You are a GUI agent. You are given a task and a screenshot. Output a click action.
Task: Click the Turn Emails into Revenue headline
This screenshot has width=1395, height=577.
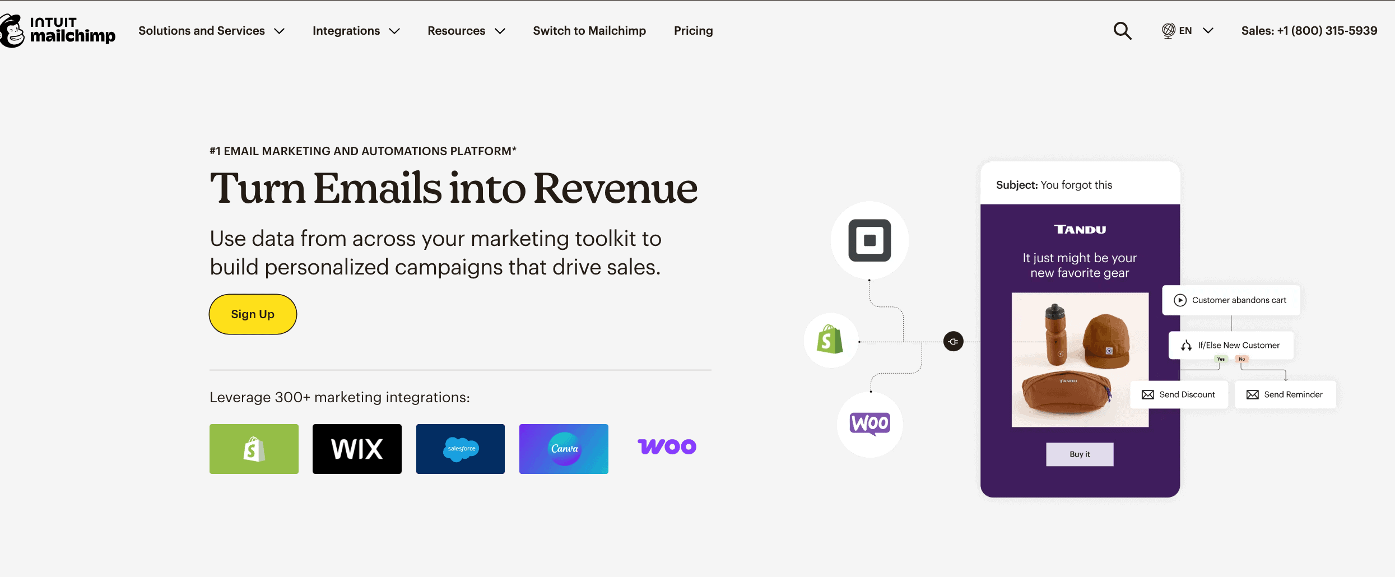(454, 188)
